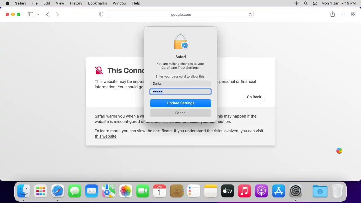Click Safari icon in the Dock
Image resolution: width=361 pixels, height=203 pixels.
coord(58,191)
